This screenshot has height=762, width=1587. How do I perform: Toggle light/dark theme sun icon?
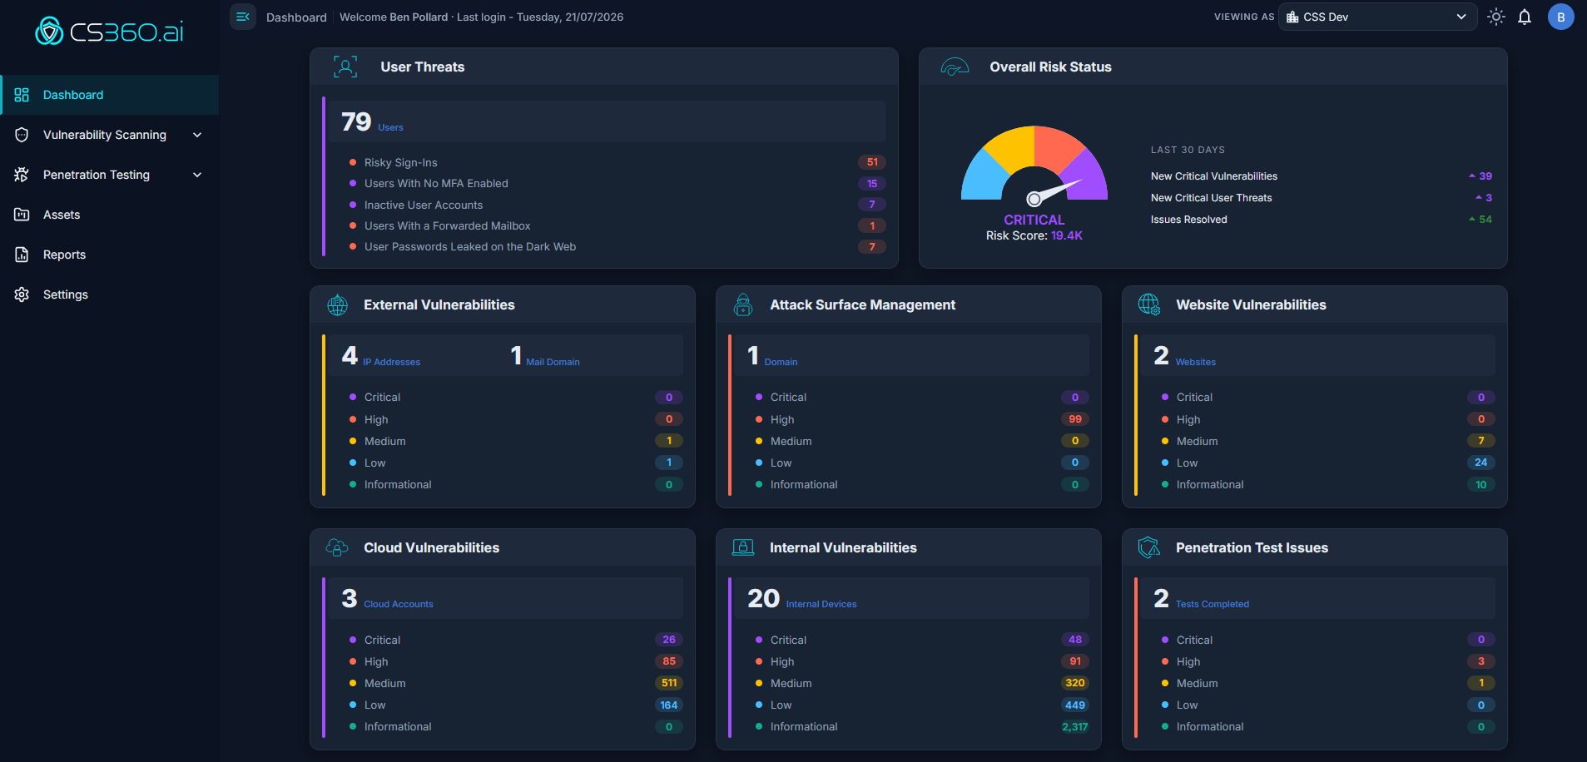1496,17
